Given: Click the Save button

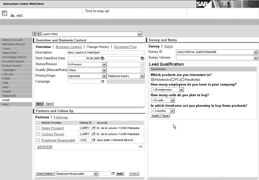Looking at the screenshot, I should click(49, 104).
